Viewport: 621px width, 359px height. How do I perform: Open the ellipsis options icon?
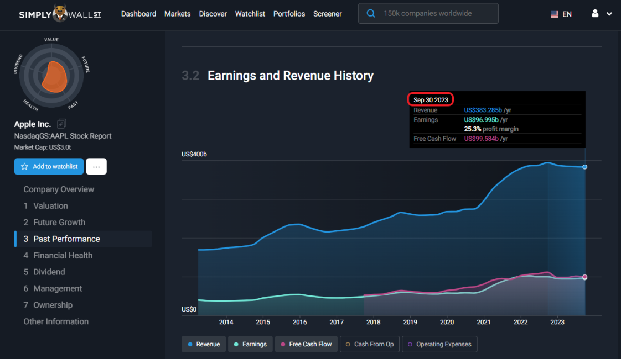click(96, 166)
